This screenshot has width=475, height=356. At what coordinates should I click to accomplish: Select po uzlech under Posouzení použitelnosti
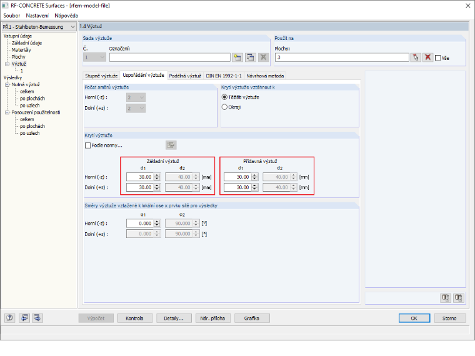point(30,133)
